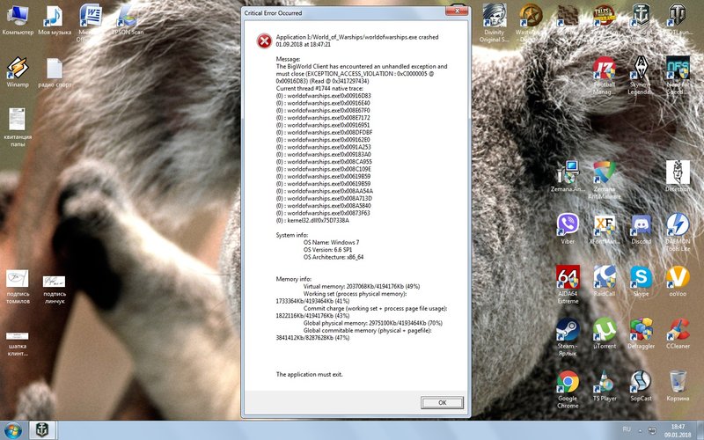The height and width of the screenshot is (440, 704).
Task: Open the шапка клиент file
Action: coord(18,344)
